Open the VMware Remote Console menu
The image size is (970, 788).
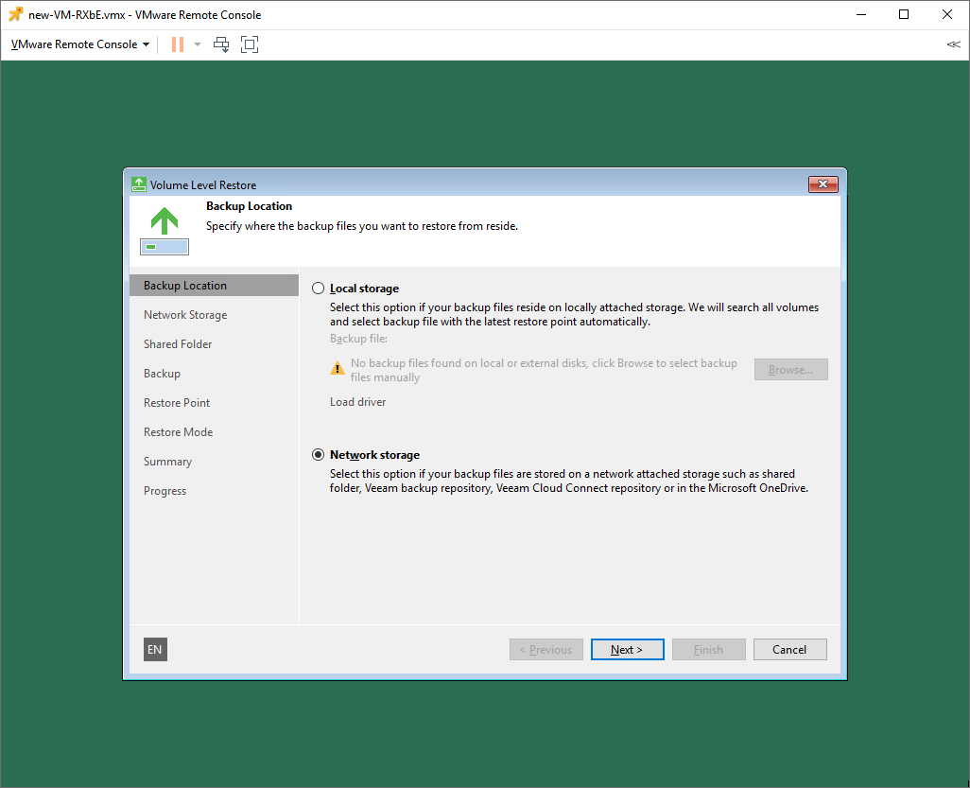[80, 44]
